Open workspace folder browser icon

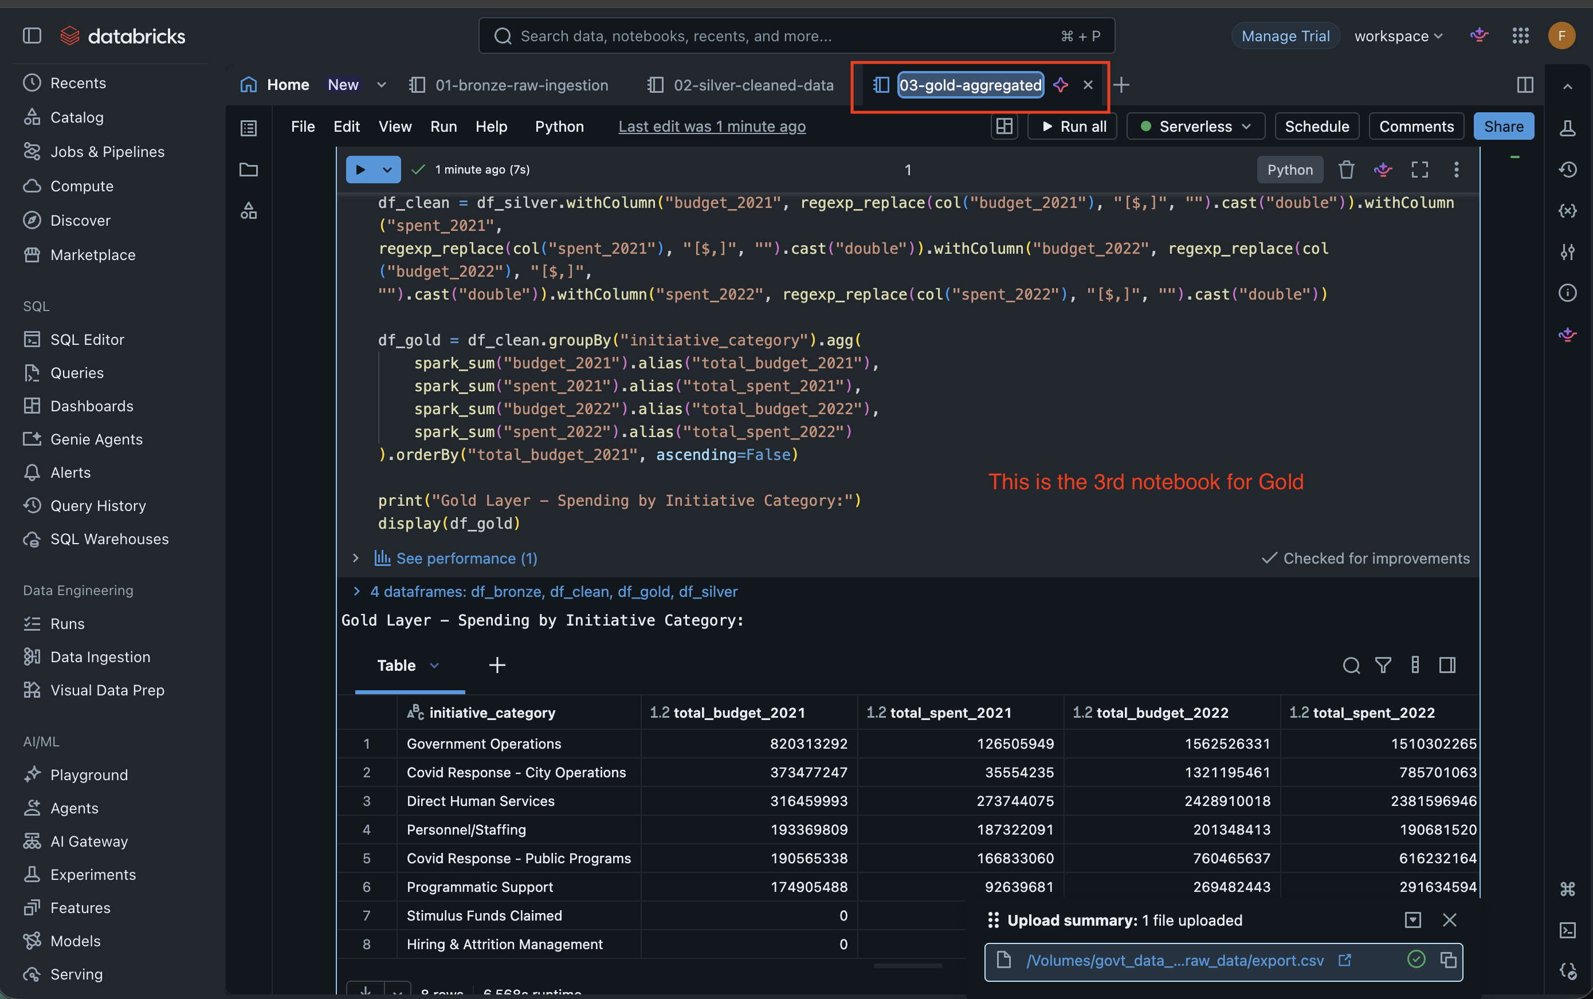click(x=249, y=170)
